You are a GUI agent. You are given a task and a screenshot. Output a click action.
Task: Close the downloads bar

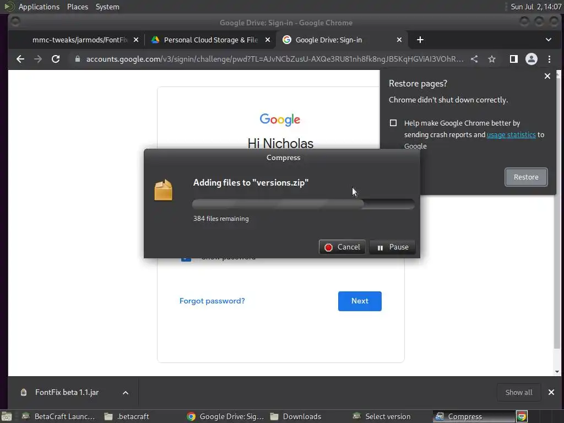pyautogui.click(x=551, y=392)
